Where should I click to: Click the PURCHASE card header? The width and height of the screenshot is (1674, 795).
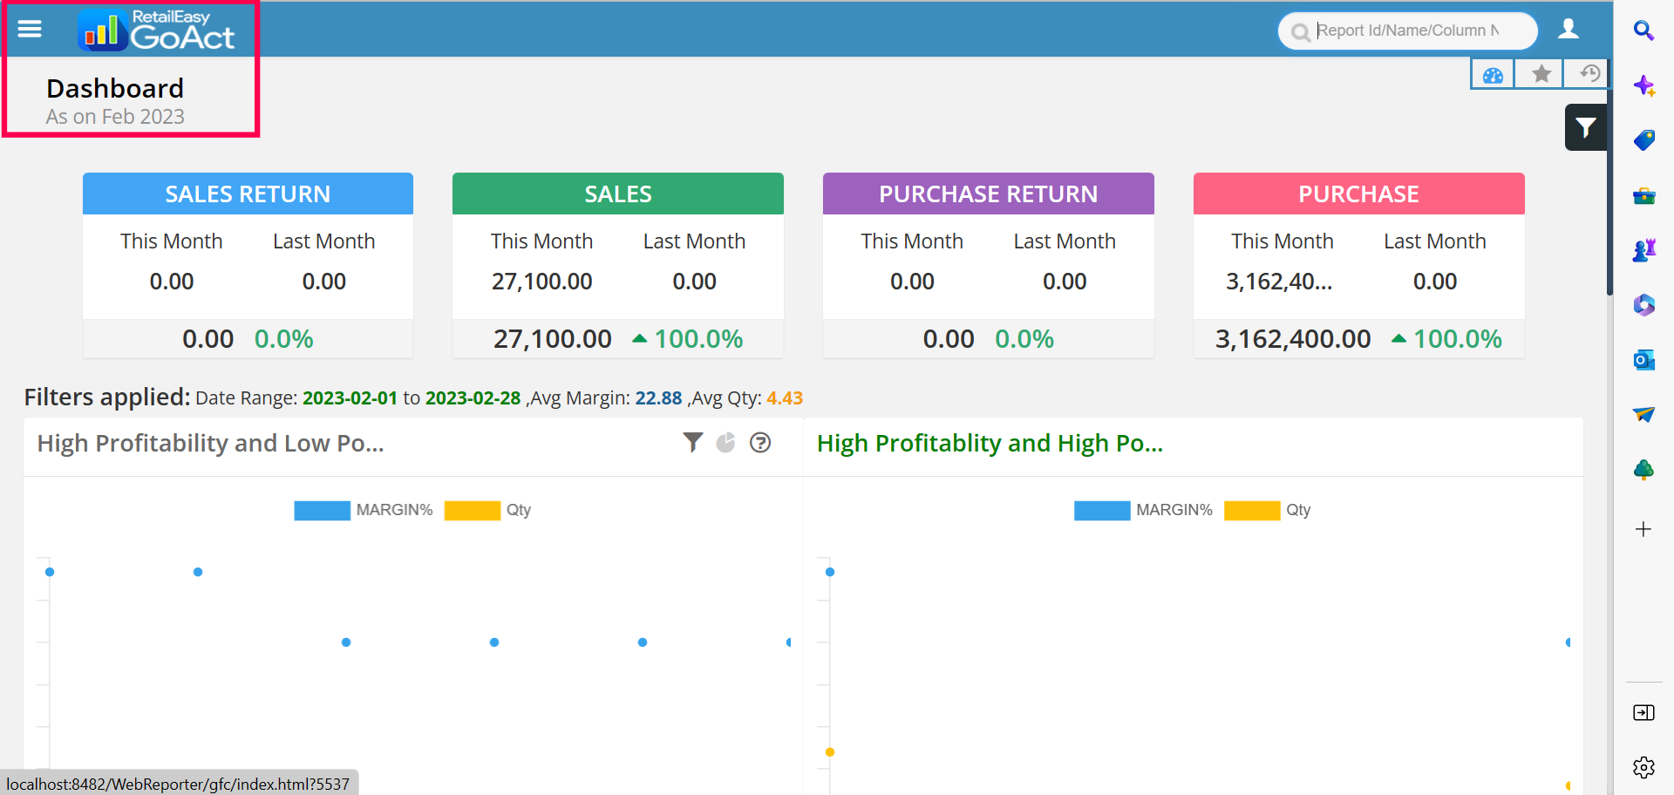(x=1358, y=194)
